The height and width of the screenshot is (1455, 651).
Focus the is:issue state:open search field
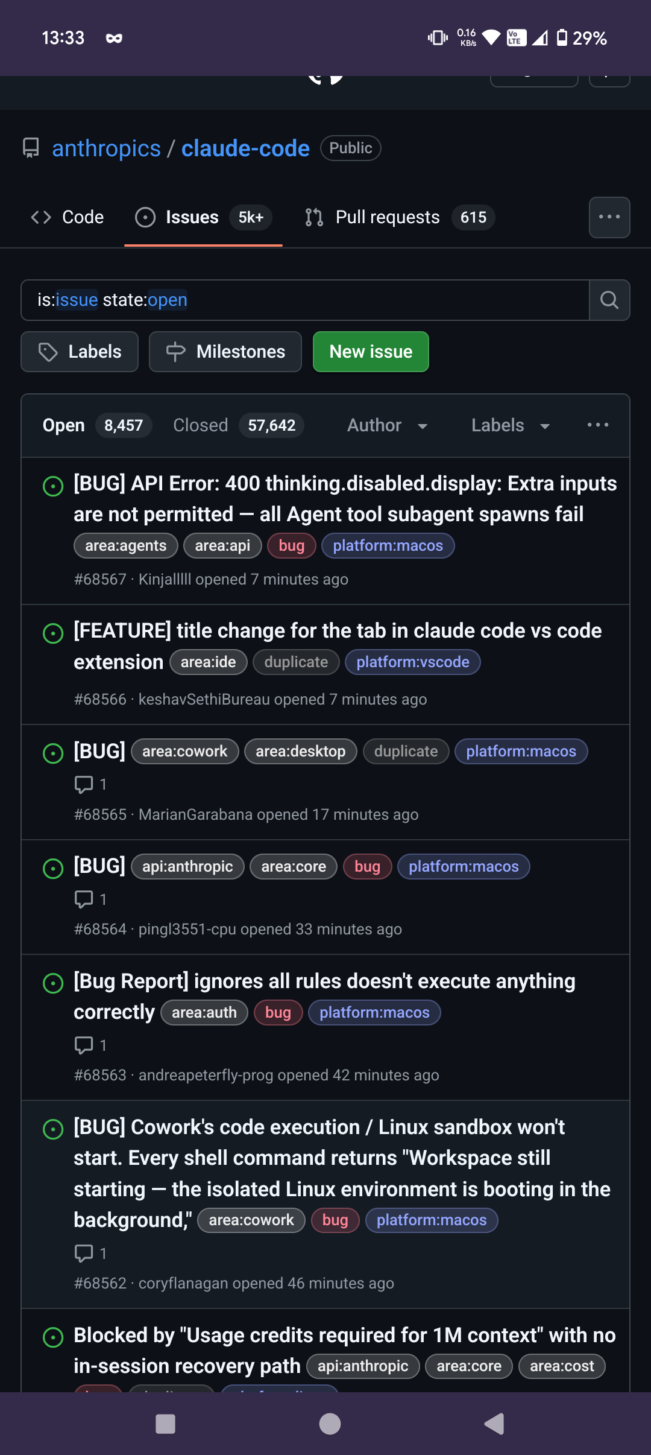(305, 300)
